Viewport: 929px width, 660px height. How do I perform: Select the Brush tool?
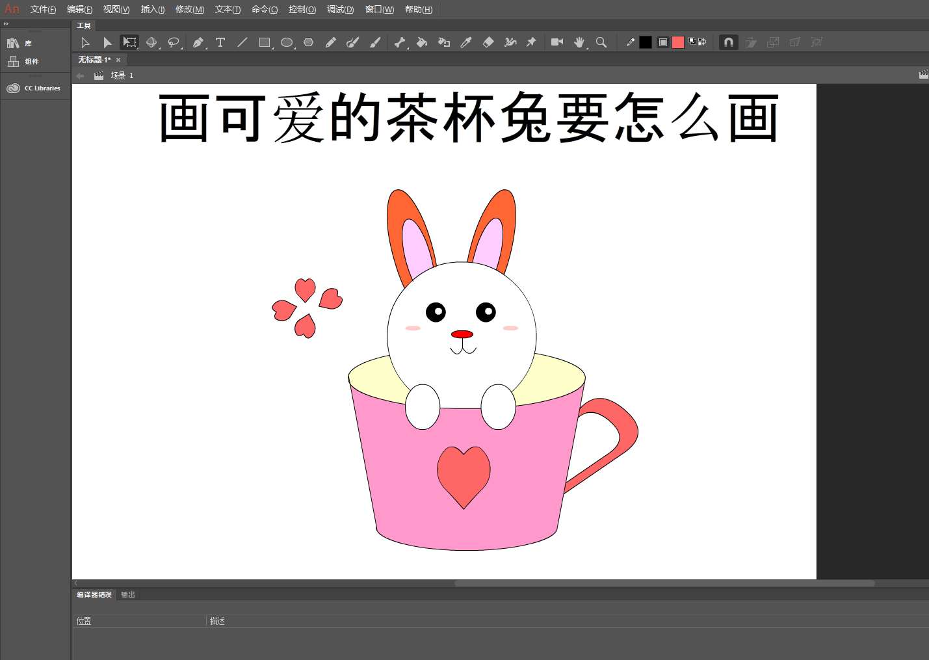(x=375, y=42)
